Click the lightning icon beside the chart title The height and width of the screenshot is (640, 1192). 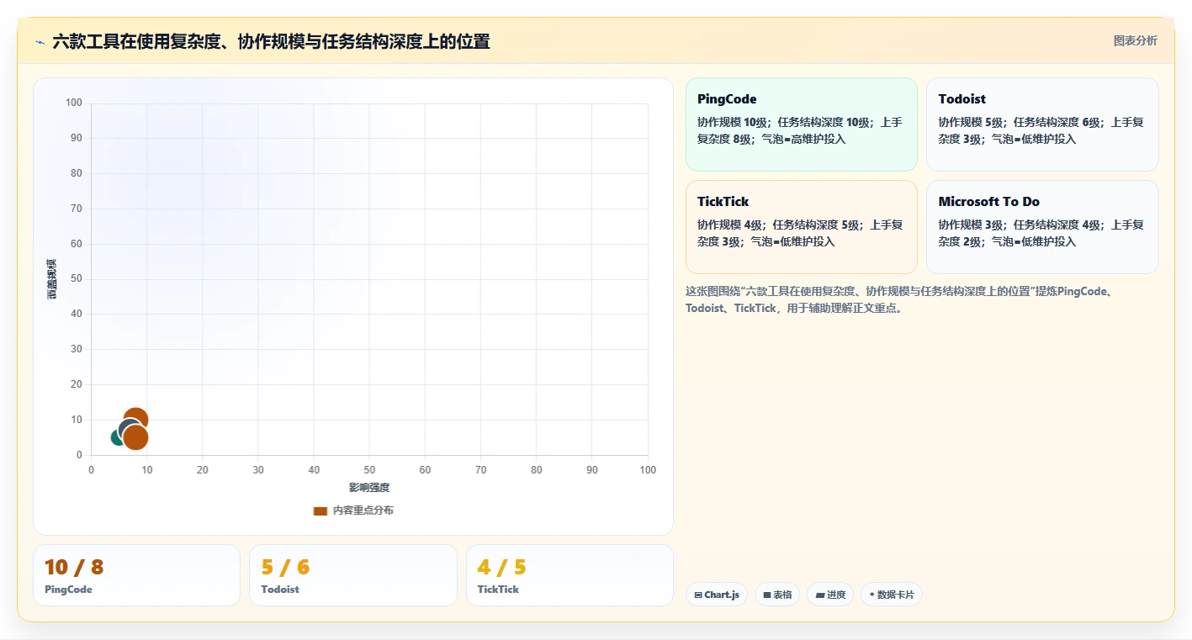click(x=40, y=42)
